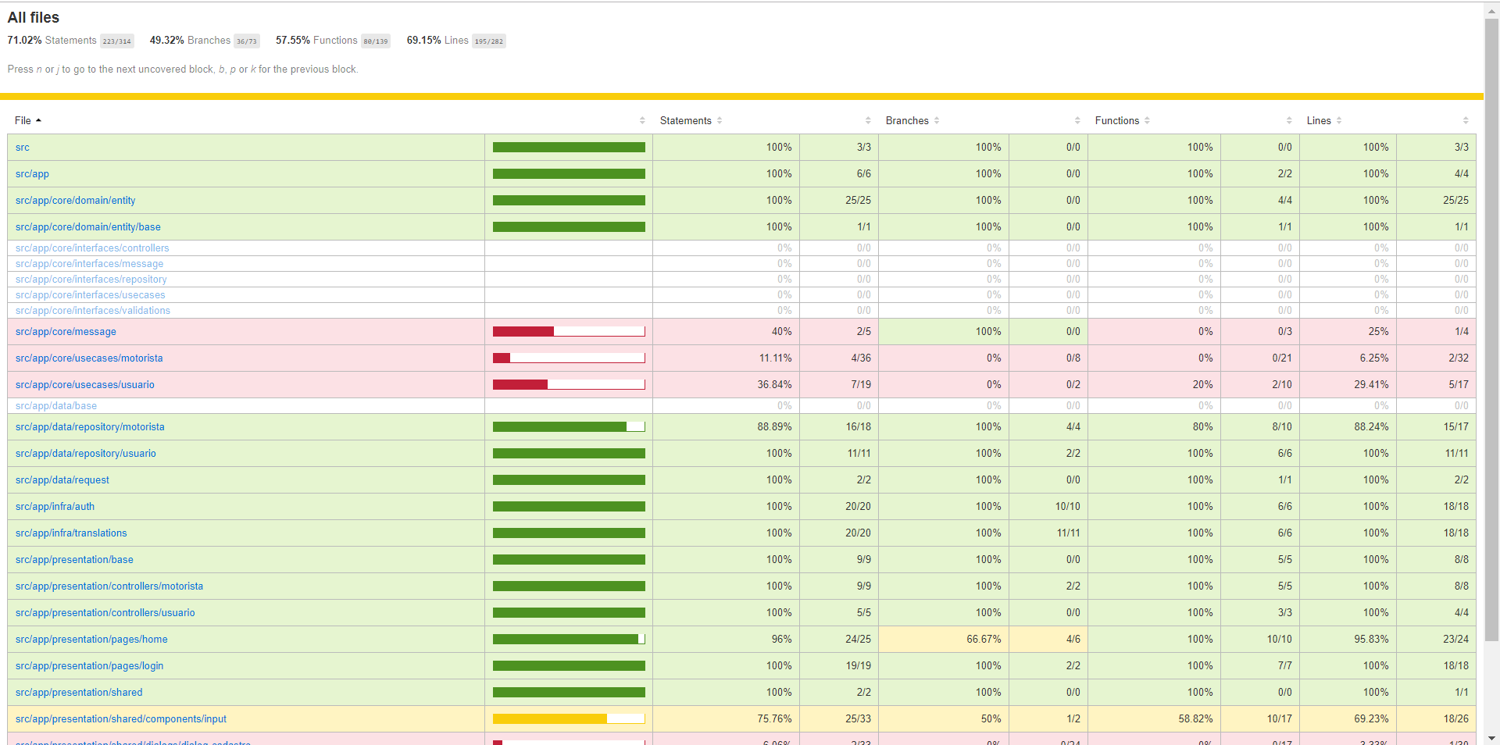This screenshot has width=1500, height=745.
Task: Click the sort icon beside the Lines header
Action: click(x=1339, y=120)
